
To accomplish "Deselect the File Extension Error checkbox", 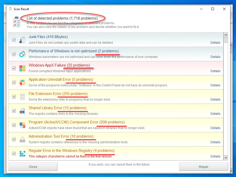I will tap(14, 97).
